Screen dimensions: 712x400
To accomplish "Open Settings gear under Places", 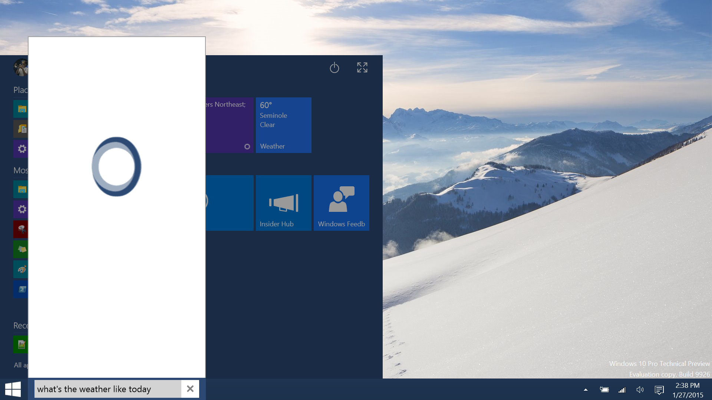I will 21,149.
